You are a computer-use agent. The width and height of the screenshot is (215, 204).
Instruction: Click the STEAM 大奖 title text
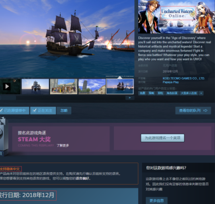click(x=34, y=139)
